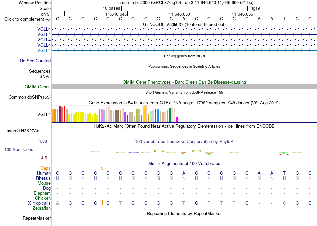Open OMIM Genes track label
The height and width of the screenshot is (226, 317).
[x=38, y=87]
